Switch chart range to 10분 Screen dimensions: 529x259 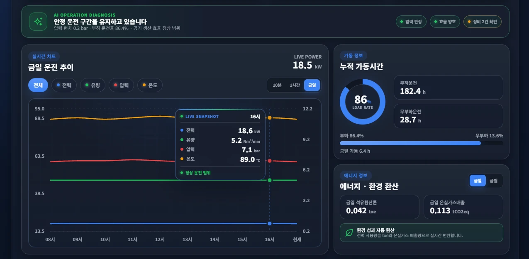click(277, 85)
